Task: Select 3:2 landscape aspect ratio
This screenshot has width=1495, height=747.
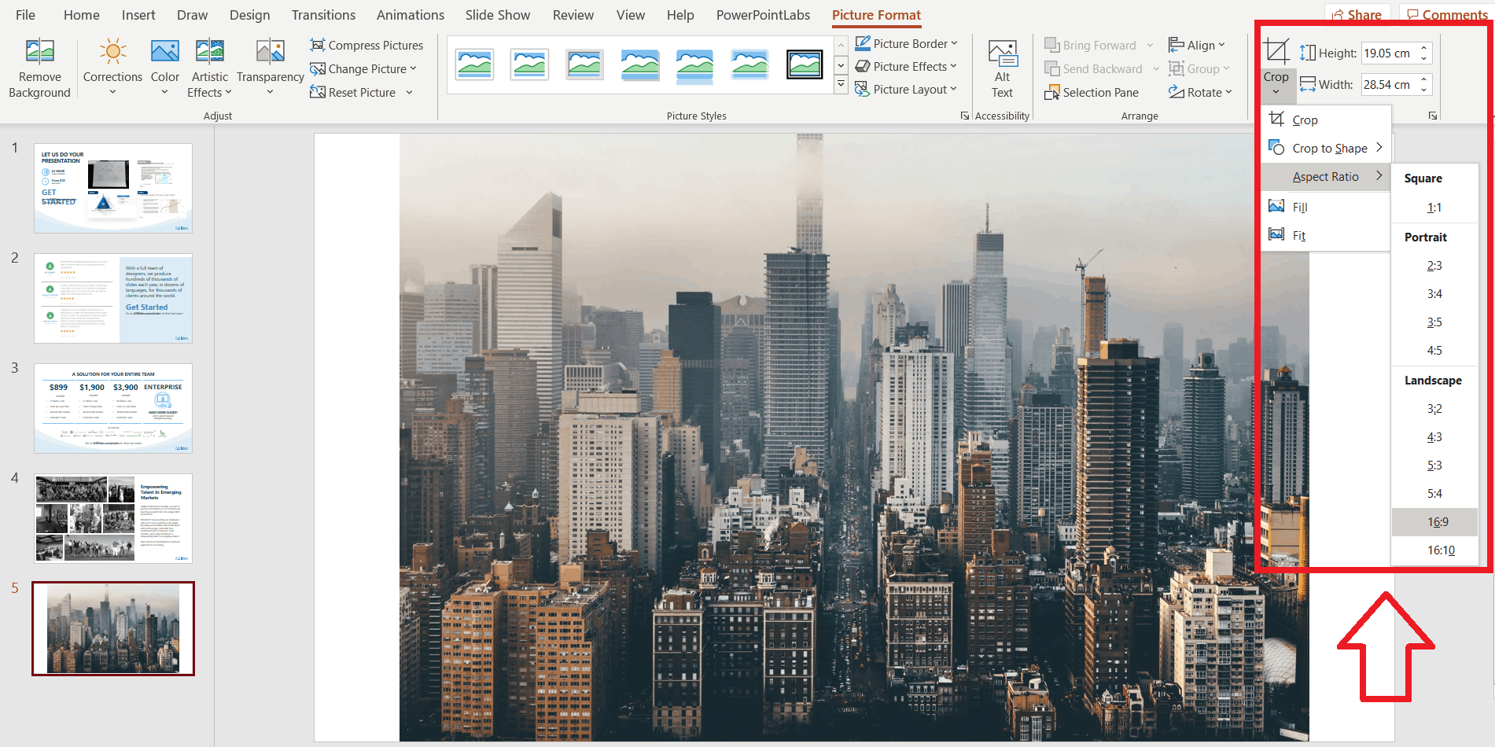Action: point(1434,409)
